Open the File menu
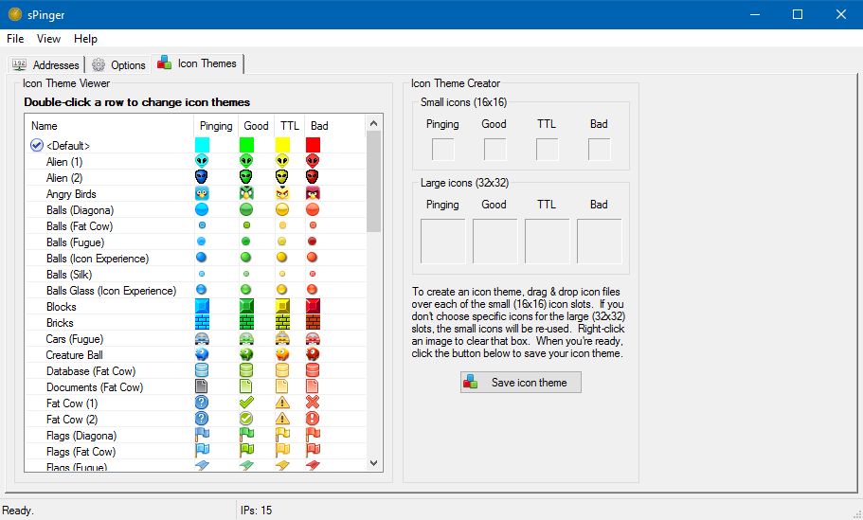The image size is (863, 520). click(x=15, y=39)
